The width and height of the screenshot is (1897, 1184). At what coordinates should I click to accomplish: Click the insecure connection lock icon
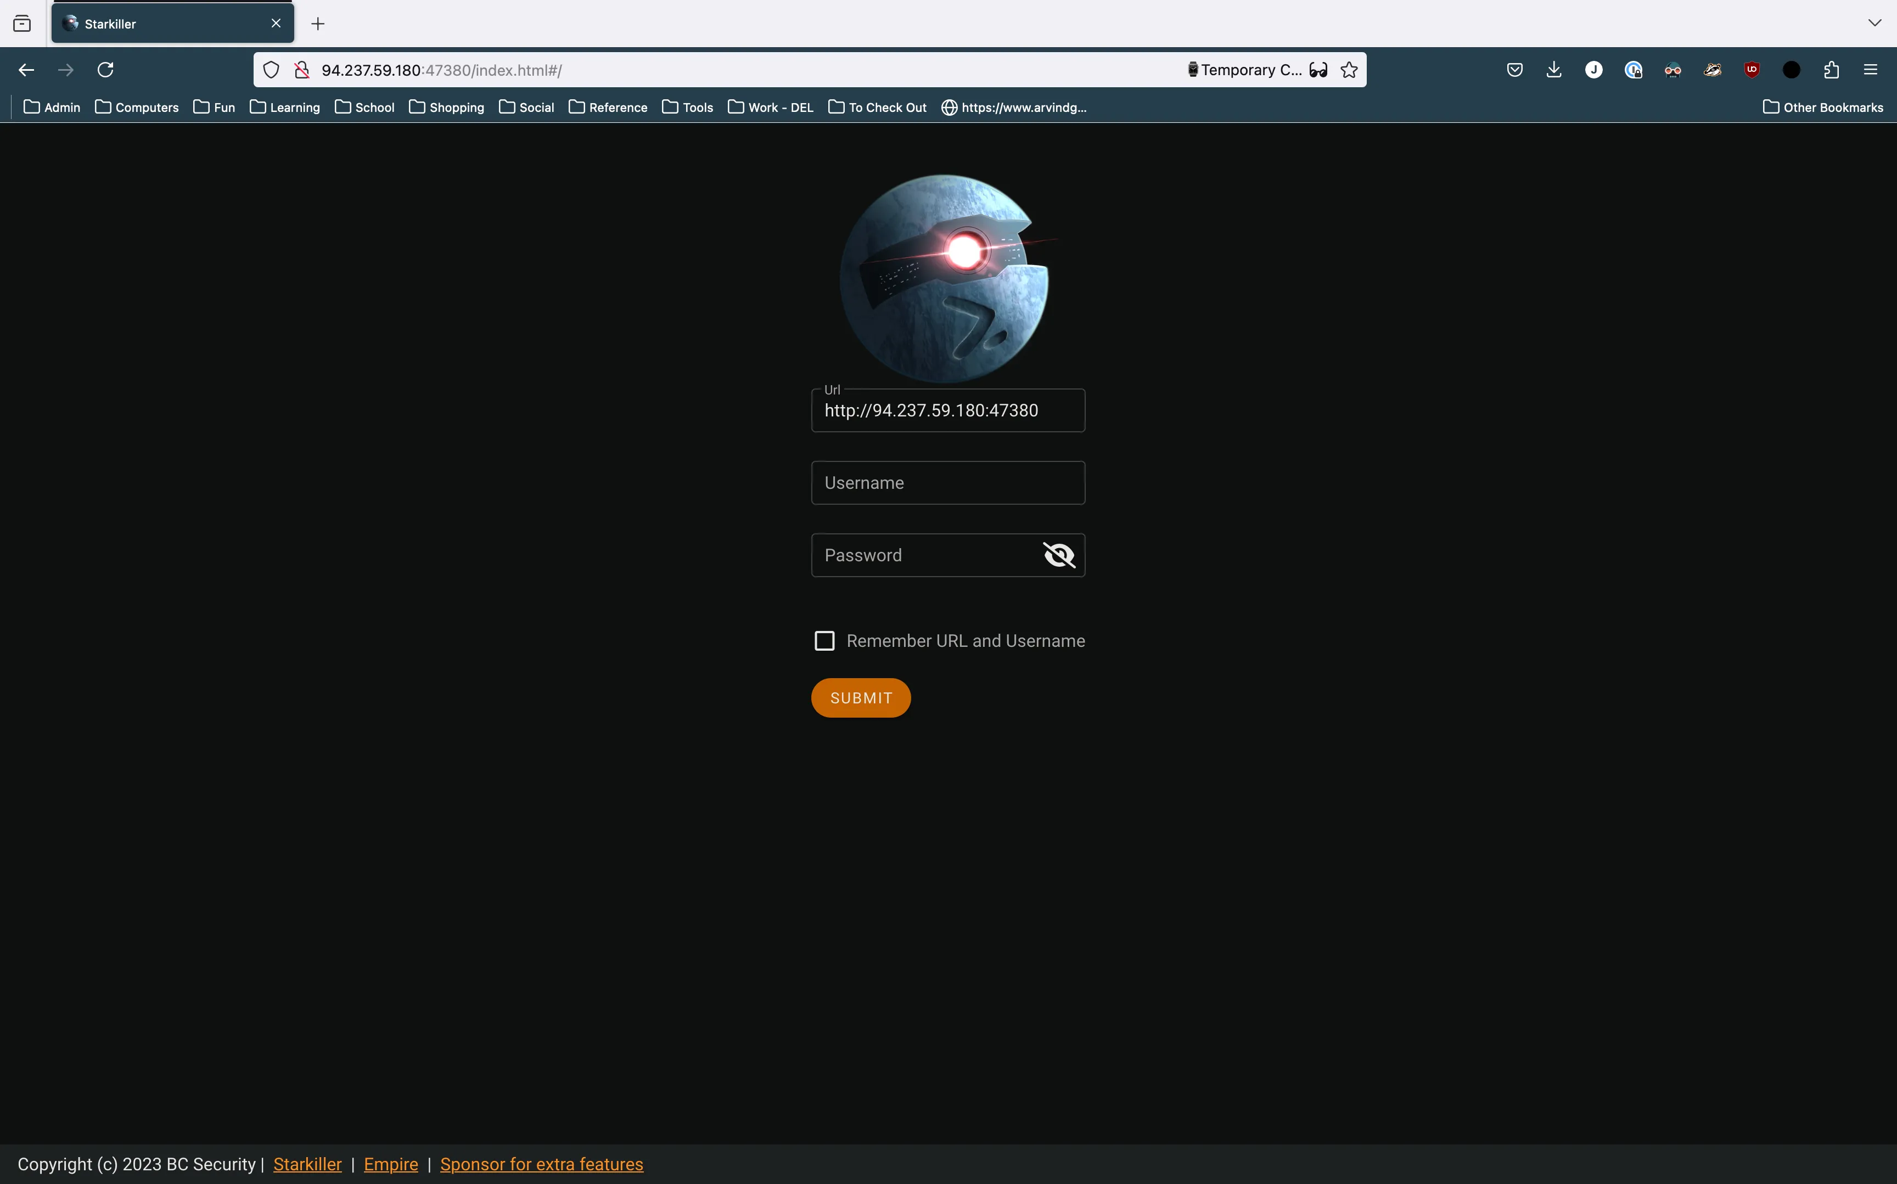point(301,70)
